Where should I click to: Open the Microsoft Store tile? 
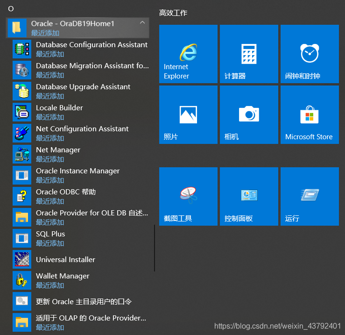310,115
